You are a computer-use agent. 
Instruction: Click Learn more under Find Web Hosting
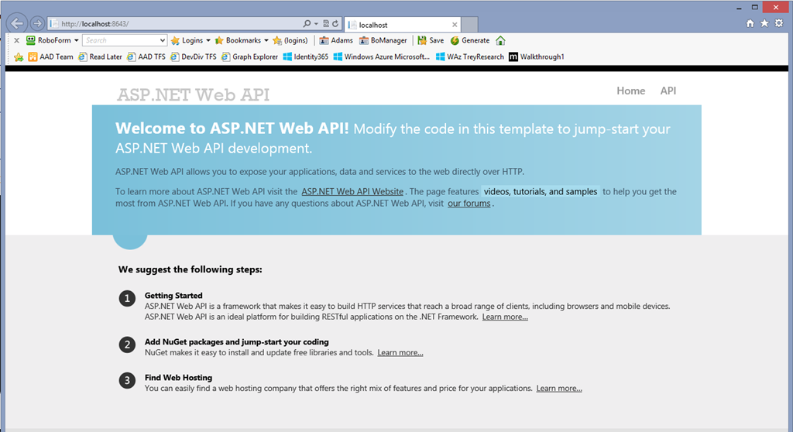[x=559, y=389]
